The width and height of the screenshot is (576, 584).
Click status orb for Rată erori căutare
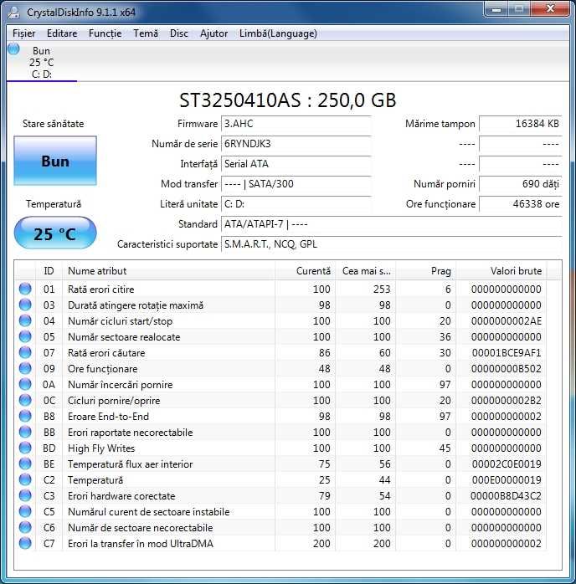coord(25,352)
